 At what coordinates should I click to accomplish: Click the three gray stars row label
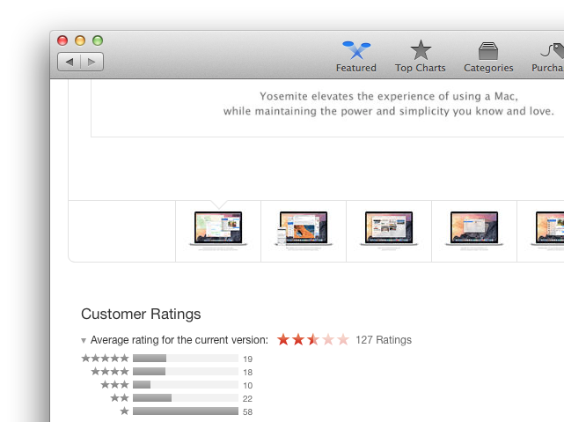[x=114, y=384]
